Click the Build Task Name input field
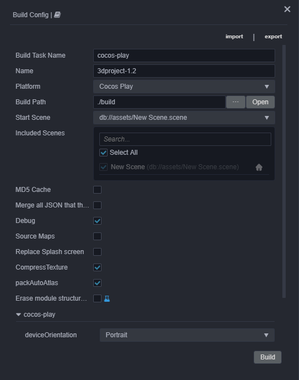The height and width of the screenshot is (380, 299). point(184,55)
